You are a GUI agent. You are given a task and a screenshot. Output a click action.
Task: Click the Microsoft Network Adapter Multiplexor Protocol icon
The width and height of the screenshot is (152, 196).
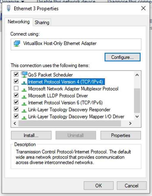click(x=24, y=89)
